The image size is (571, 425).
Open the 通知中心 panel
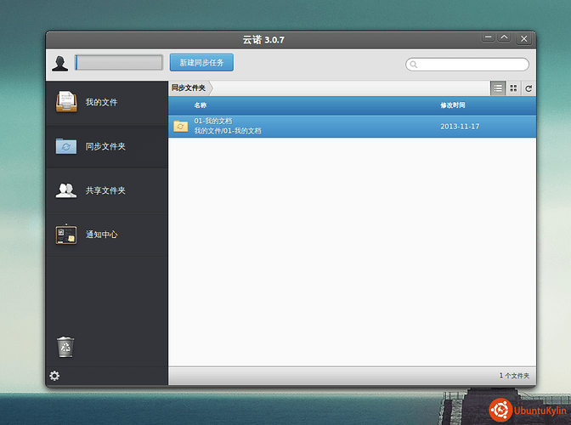pyautogui.click(x=101, y=235)
